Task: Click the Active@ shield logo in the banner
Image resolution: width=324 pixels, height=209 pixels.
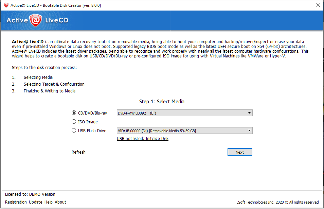Action: pos(36,20)
